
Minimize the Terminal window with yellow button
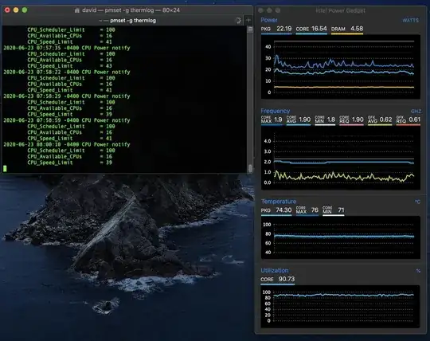pos(16,10)
